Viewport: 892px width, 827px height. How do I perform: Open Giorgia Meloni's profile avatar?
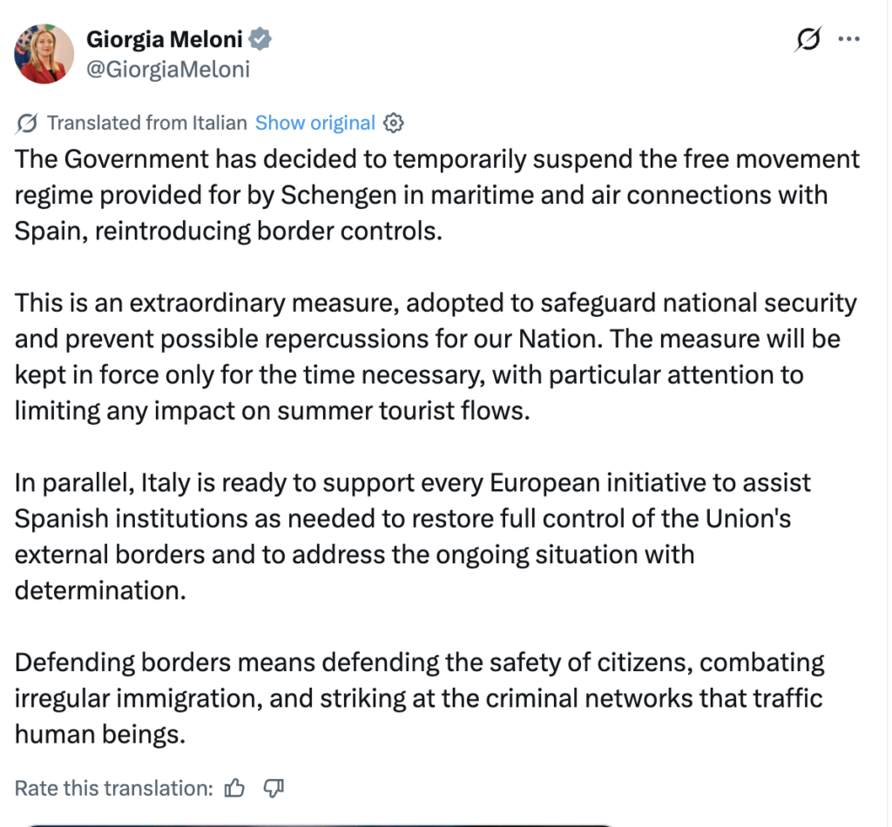44,54
